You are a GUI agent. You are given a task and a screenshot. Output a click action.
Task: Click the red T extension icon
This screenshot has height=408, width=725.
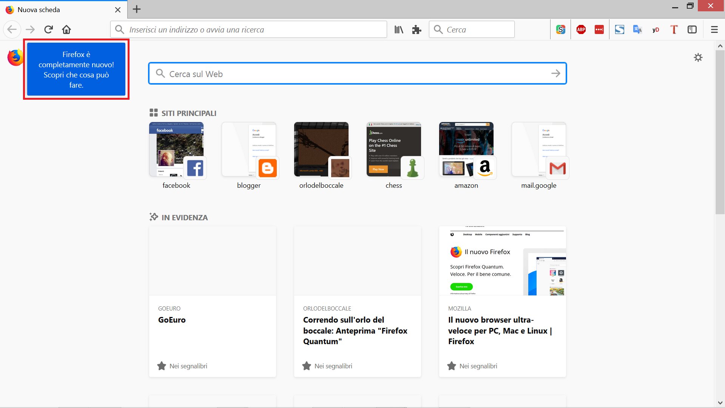(x=674, y=29)
